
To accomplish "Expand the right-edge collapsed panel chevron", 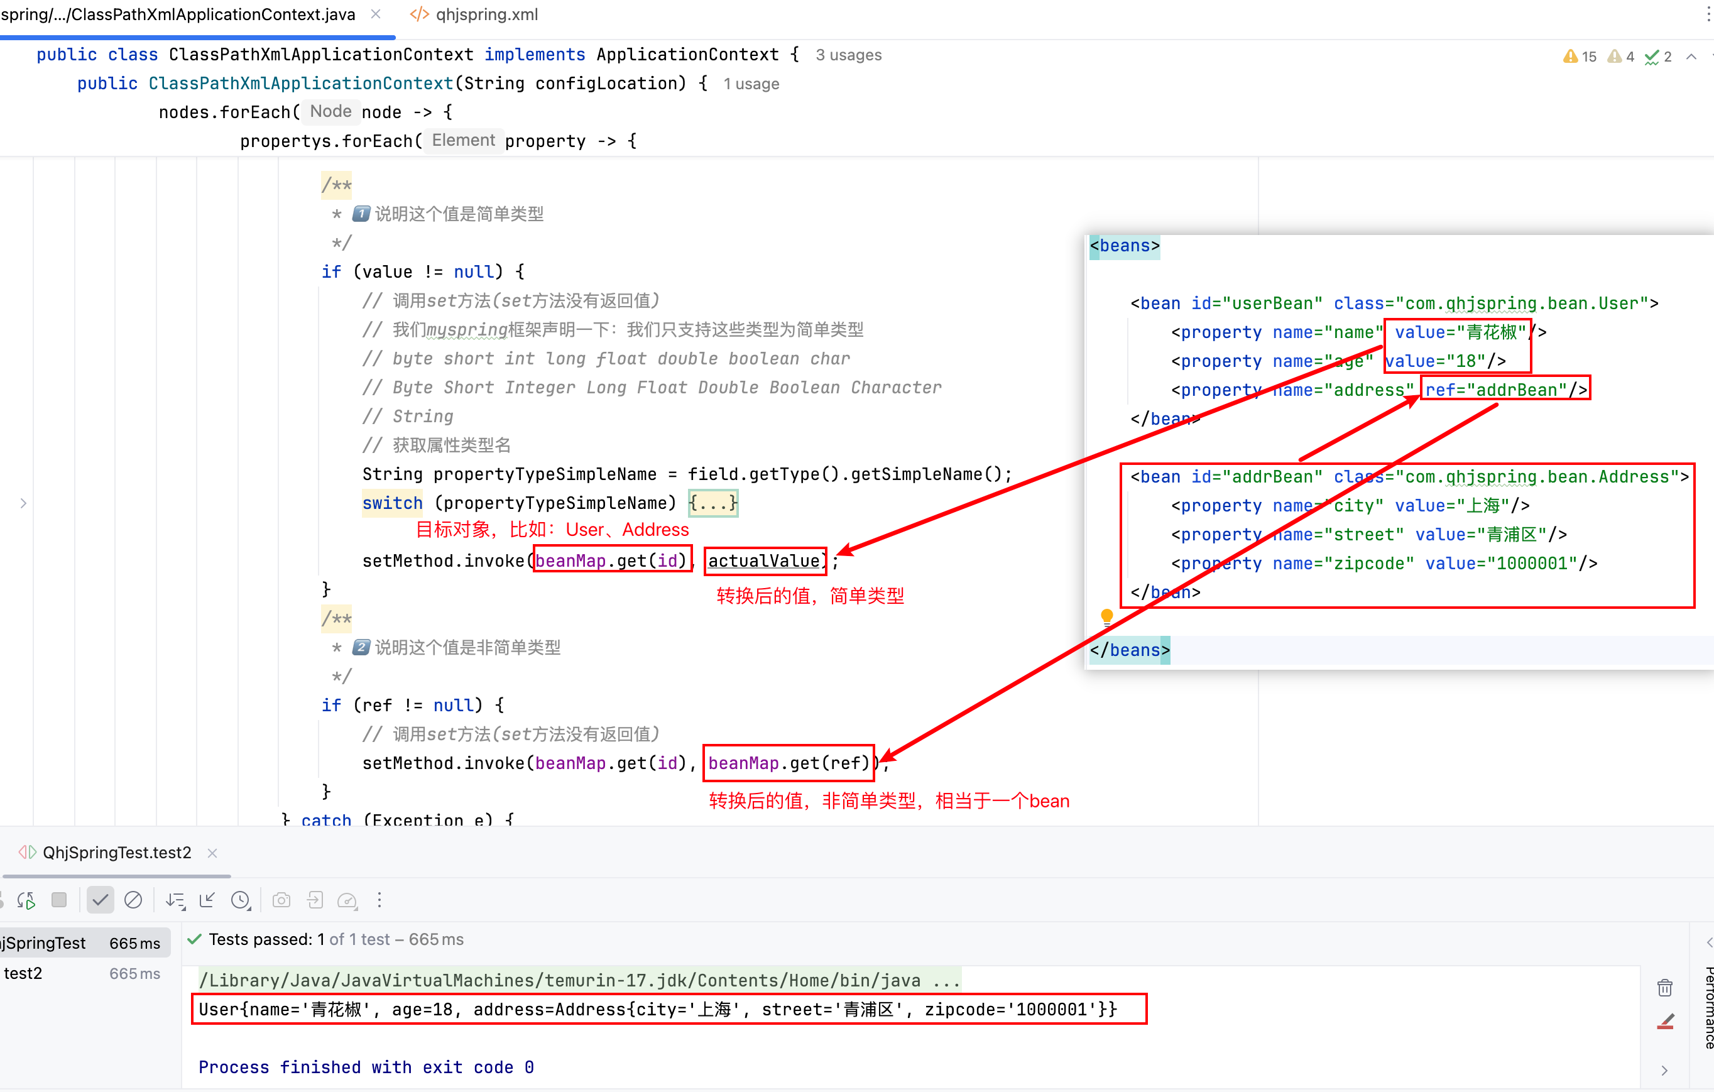I will tap(1708, 942).
